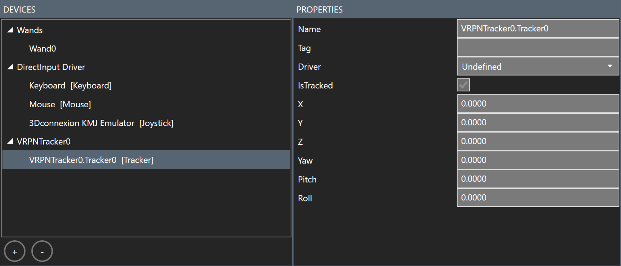Image resolution: width=621 pixels, height=266 pixels.
Task: Toggle the IsTracked checkbox
Action: [463, 85]
